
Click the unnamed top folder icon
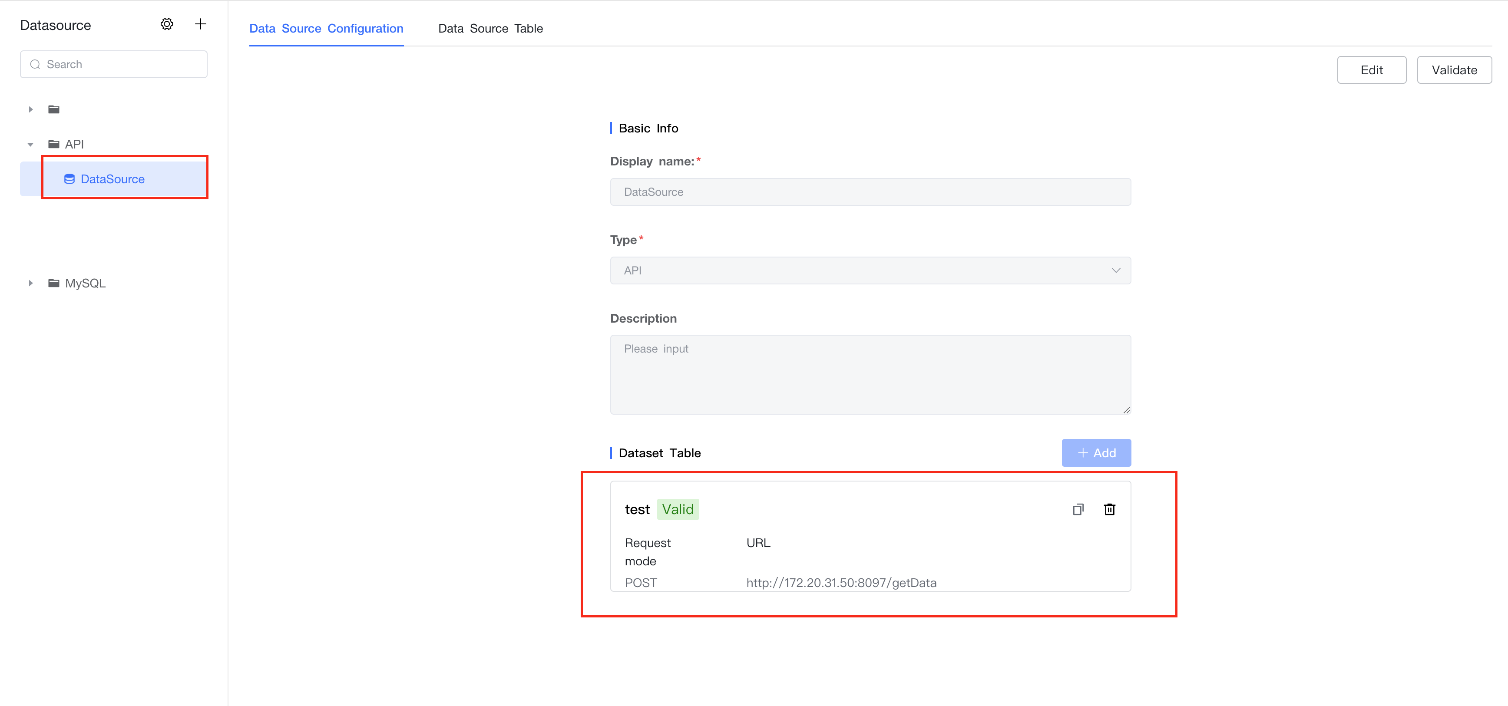click(54, 109)
